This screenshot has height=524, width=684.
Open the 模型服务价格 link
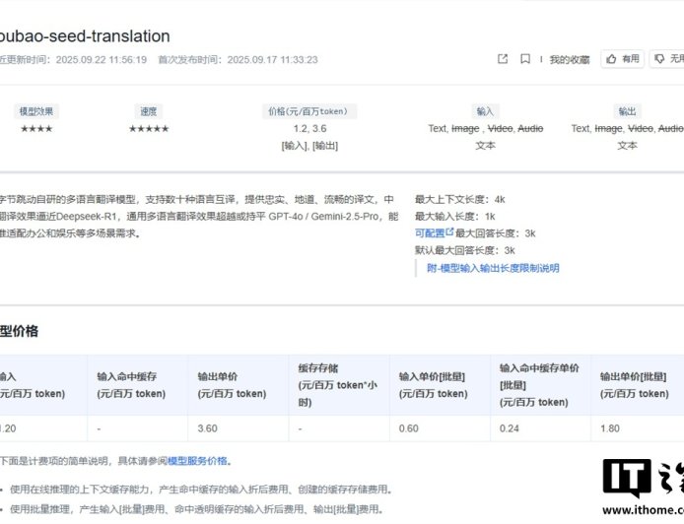coord(197,461)
